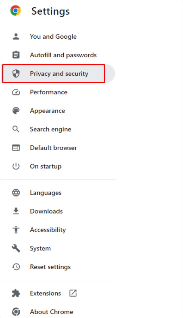Click the Extensions external link icon
Screen dimensions: 183x318
pyautogui.click(x=73, y=293)
